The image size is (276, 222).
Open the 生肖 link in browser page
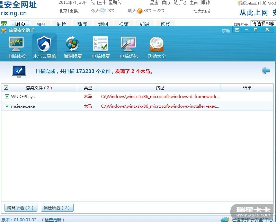click(194, 3)
